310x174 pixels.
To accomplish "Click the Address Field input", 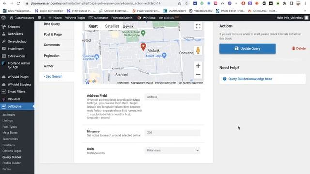I will [172, 97].
